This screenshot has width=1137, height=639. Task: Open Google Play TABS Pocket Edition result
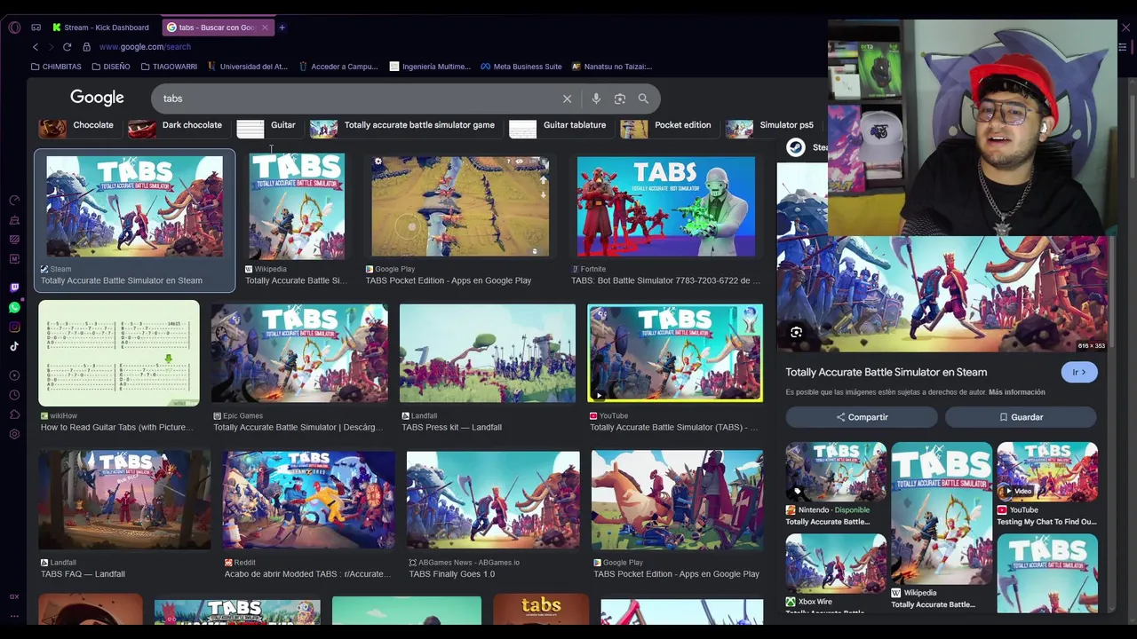click(460, 220)
